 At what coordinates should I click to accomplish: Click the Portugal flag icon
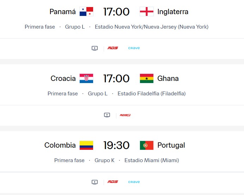pyautogui.click(x=147, y=145)
